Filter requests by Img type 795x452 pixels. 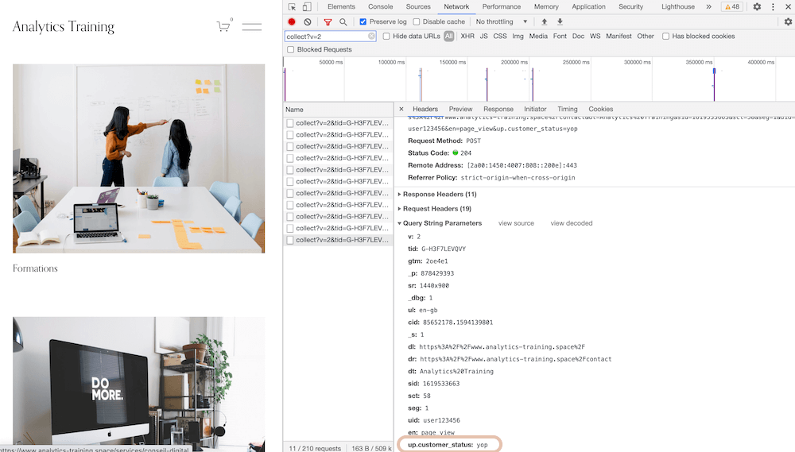click(x=518, y=36)
